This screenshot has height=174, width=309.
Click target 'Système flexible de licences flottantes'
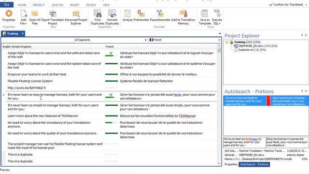click(146, 81)
